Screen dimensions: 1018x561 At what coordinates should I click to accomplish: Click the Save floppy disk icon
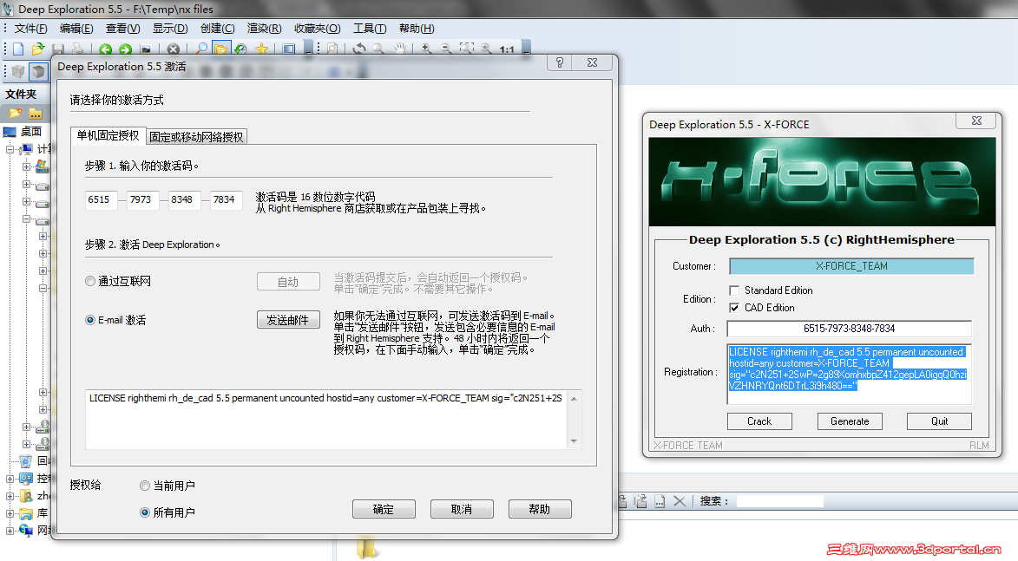tap(58, 49)
